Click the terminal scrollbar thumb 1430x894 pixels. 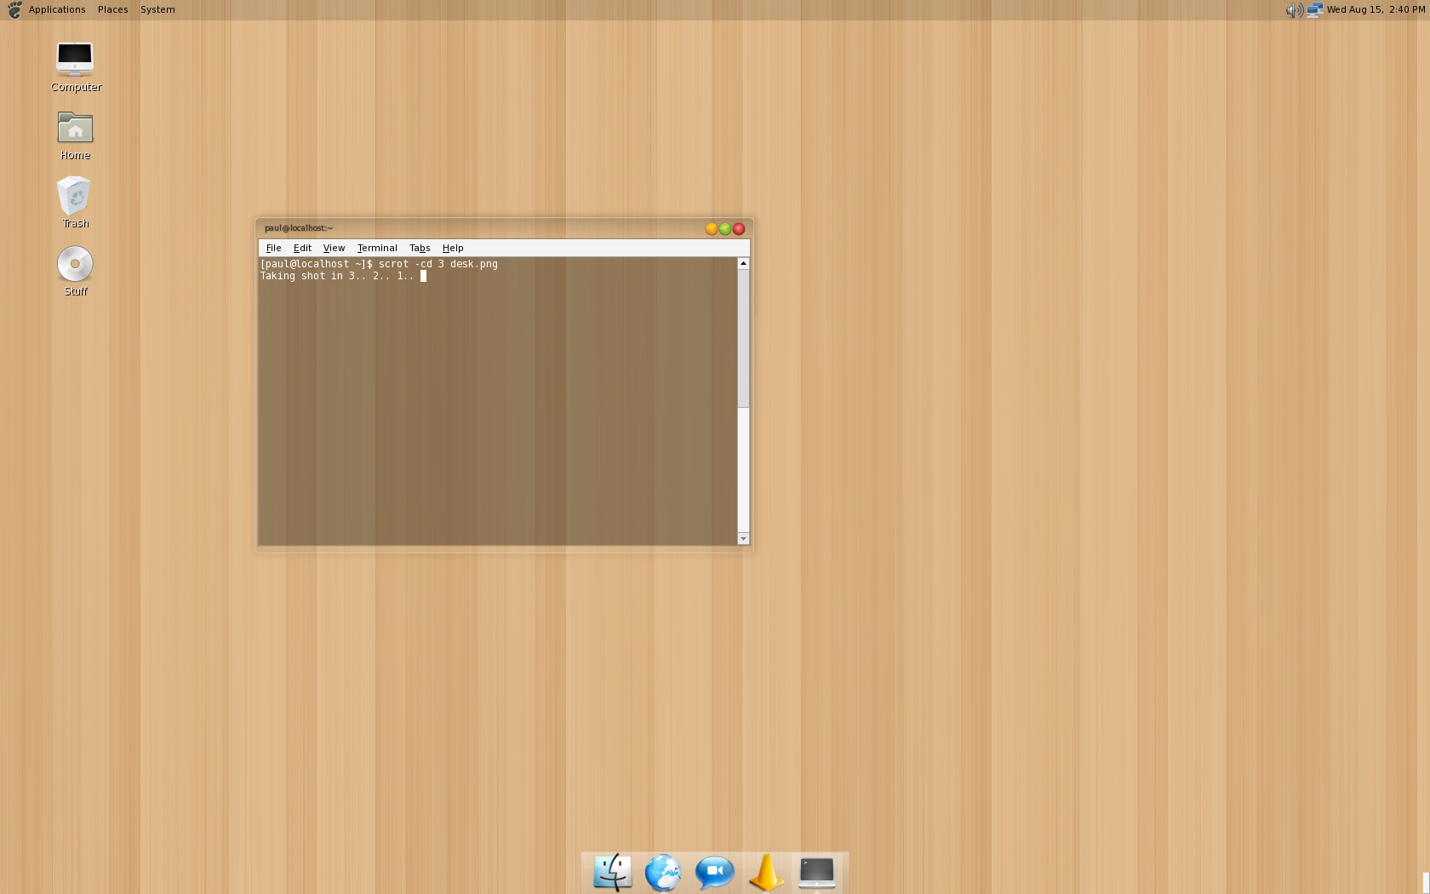[743, 338]
